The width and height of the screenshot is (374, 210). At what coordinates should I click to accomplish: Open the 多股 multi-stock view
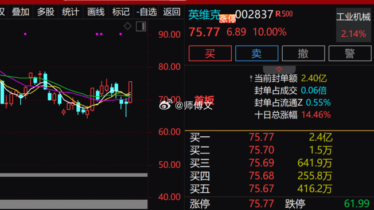45,11
